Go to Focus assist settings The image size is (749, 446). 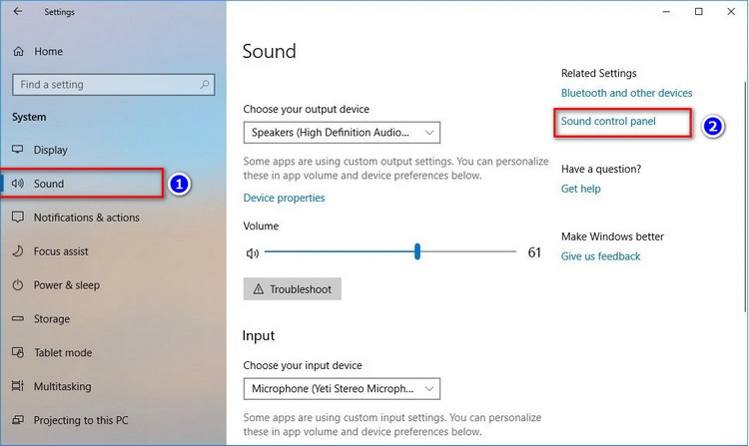(x=61, y=251)
